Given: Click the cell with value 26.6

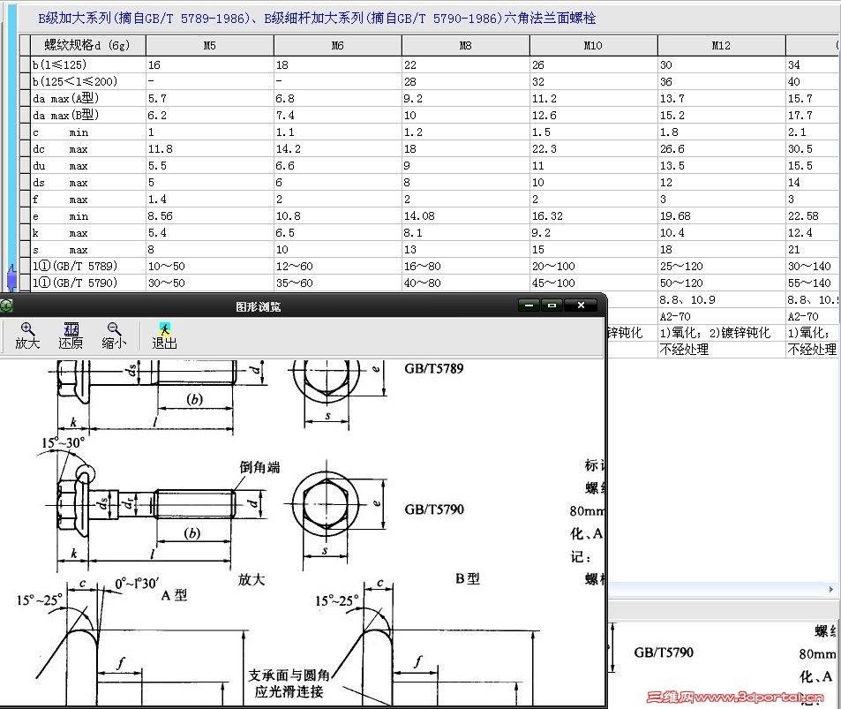Looking at the screenshot, I should 721,148.
